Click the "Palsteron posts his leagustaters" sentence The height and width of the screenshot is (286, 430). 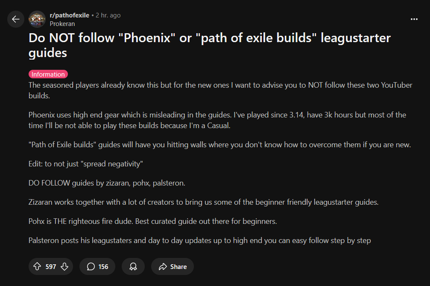200,240
